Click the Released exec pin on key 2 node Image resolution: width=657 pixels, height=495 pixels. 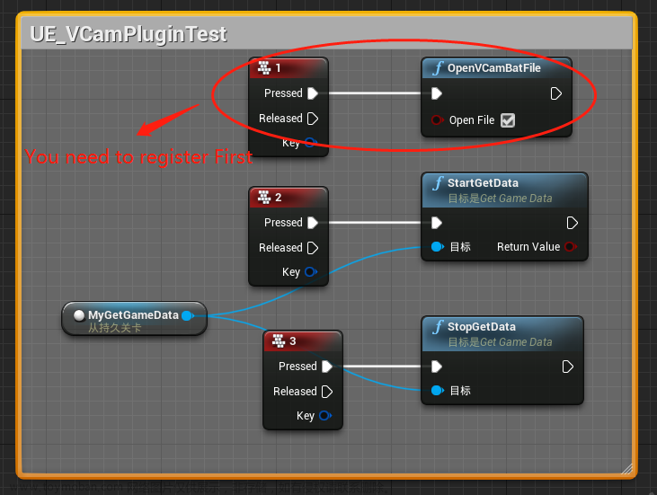click(313, 248)
